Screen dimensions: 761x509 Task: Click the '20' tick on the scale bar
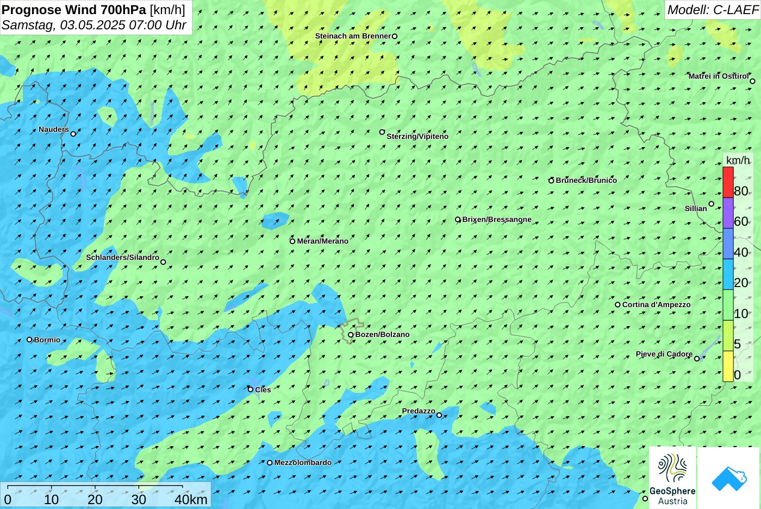[95, 500]
